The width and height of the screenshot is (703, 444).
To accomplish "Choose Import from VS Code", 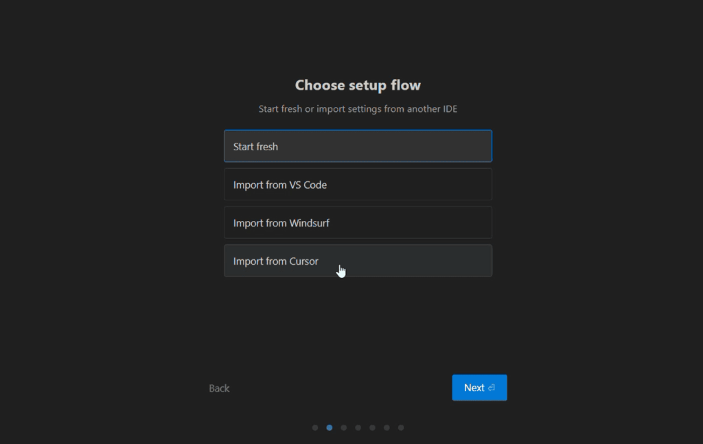I will [358, 185].
